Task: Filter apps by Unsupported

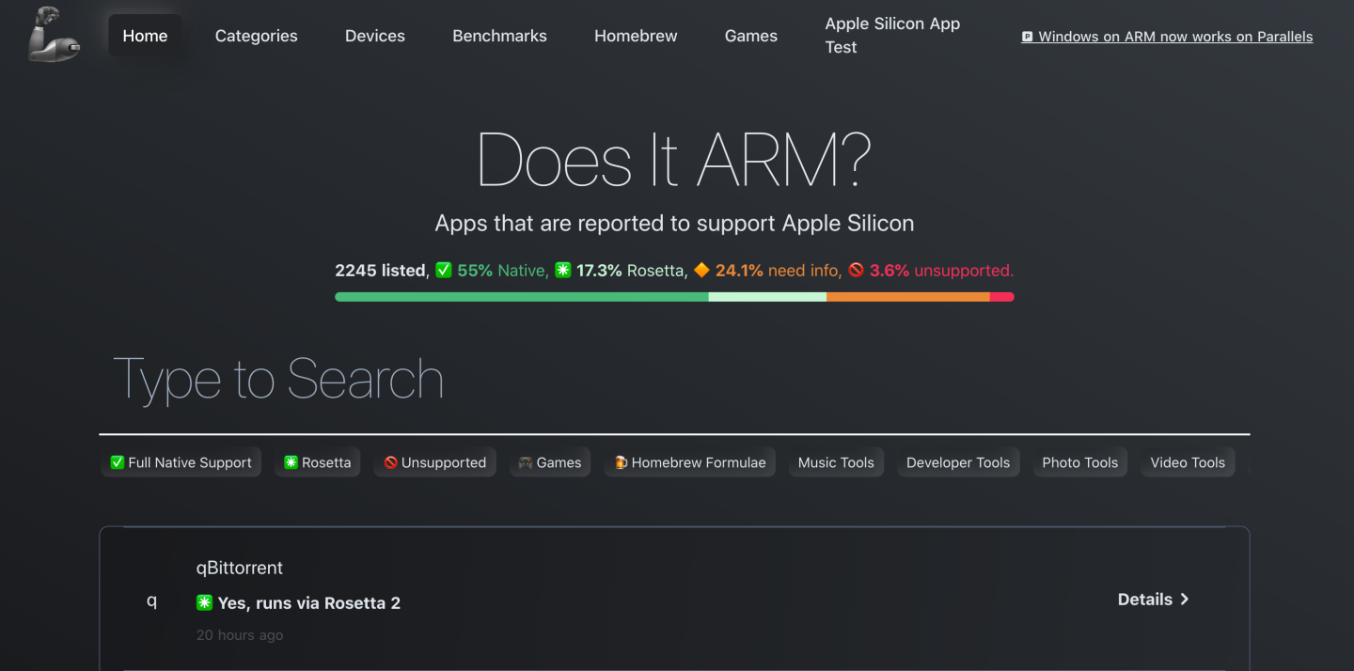Action: [434, 462]
